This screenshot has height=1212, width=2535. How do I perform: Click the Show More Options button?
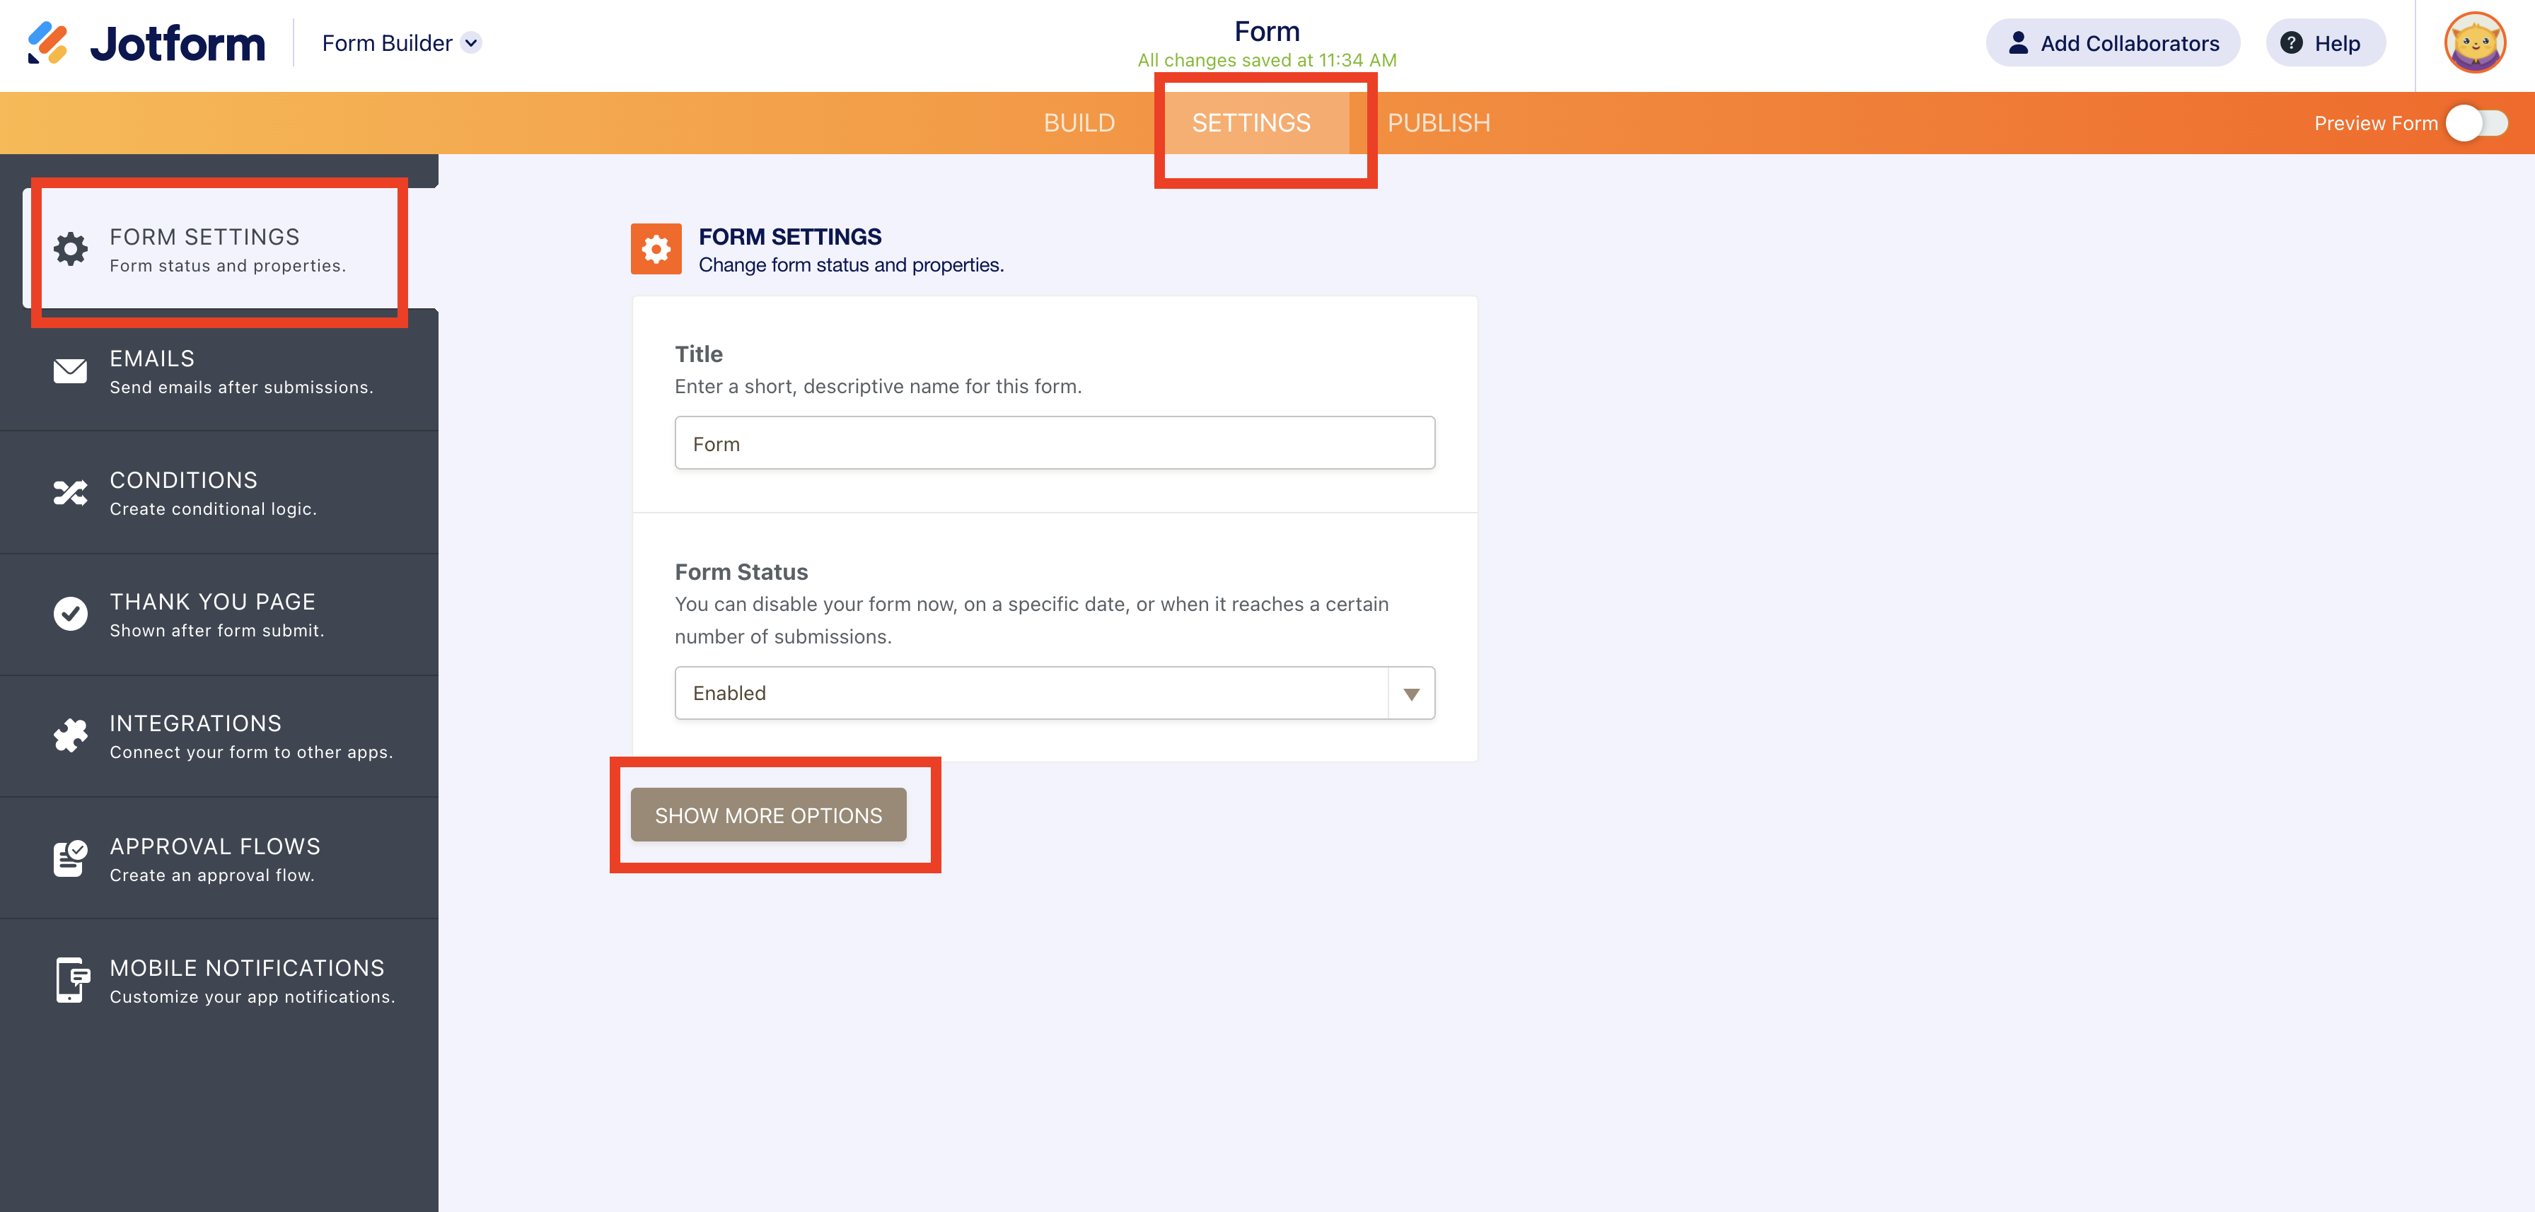[x=767, y=815]
